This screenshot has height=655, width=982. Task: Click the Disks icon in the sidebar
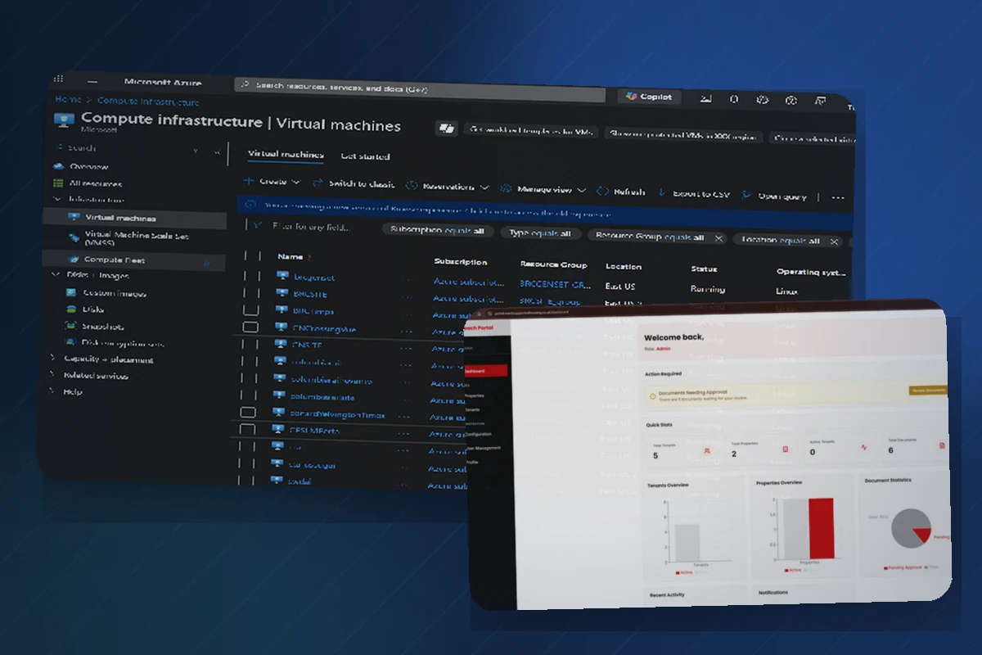(71, 309)
